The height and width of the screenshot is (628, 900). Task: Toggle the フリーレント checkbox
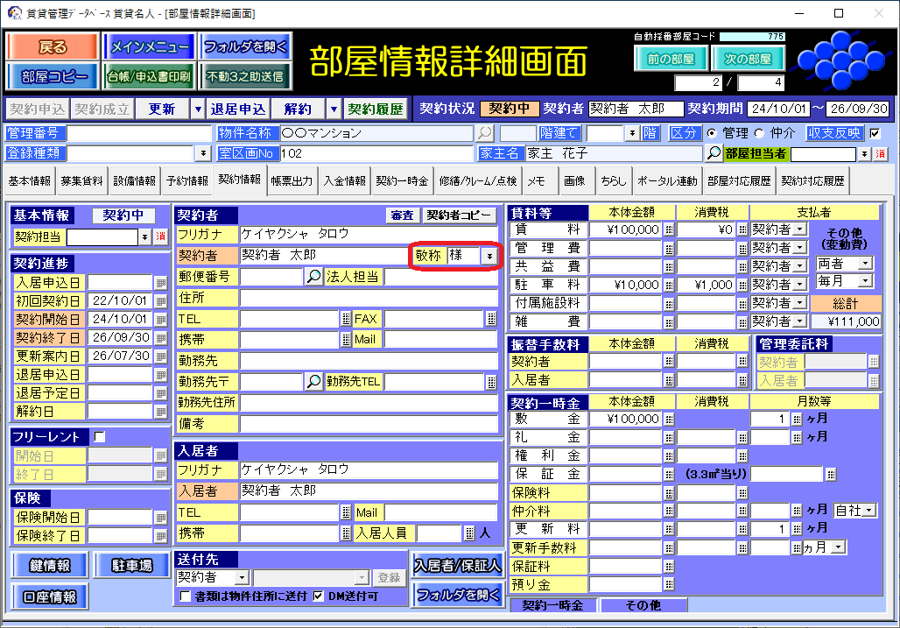[x=99, y=436]
